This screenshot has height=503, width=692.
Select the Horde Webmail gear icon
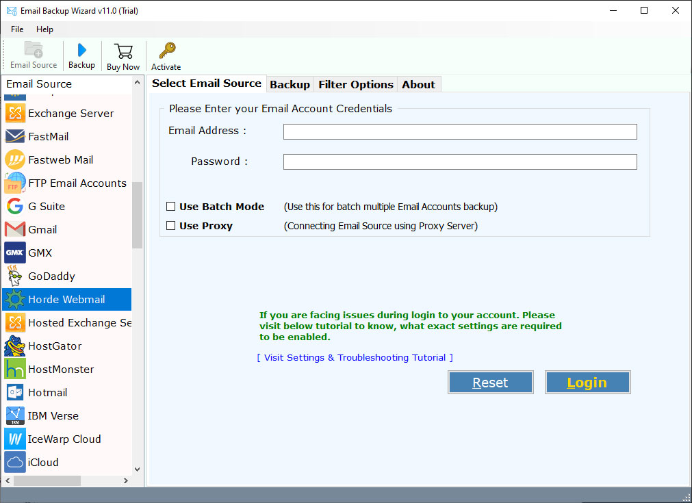(x=15, y=300)
